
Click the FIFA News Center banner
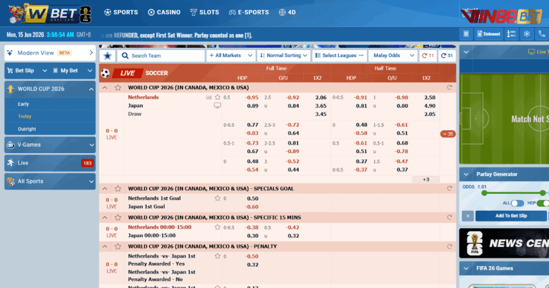coord(504,243)
